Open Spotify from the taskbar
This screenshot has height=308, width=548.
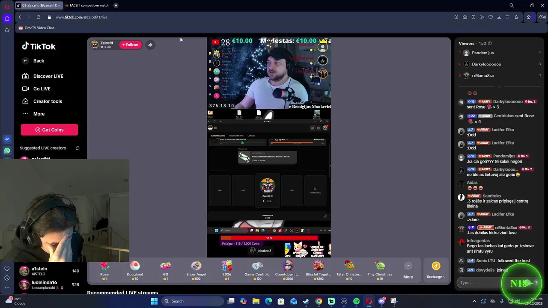pos(357,301)
